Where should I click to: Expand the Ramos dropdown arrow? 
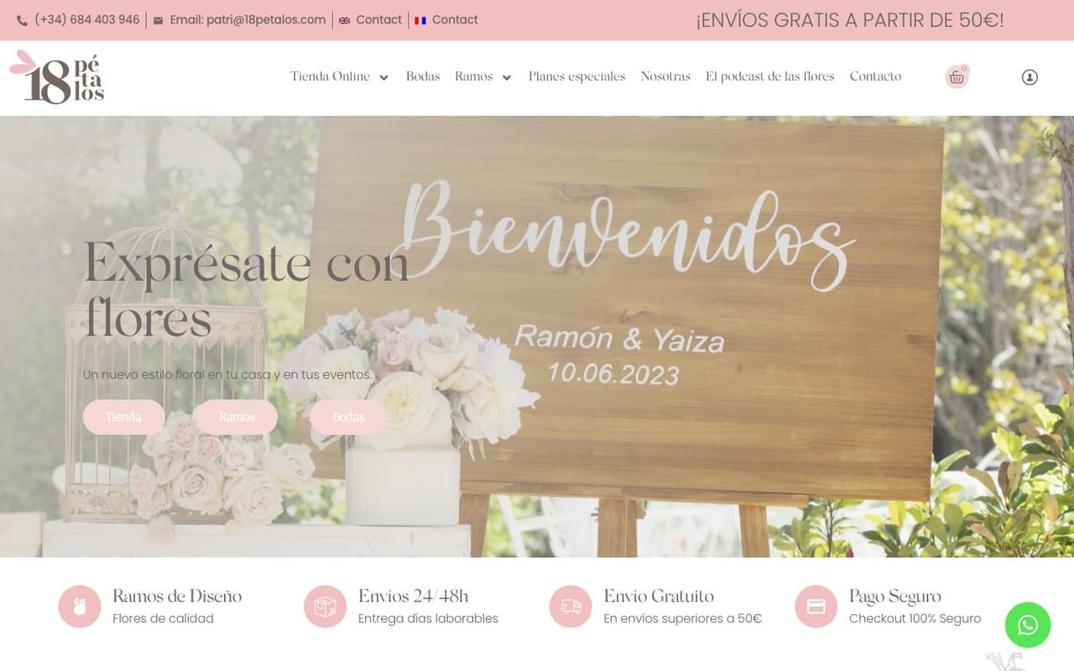point(506,77)
